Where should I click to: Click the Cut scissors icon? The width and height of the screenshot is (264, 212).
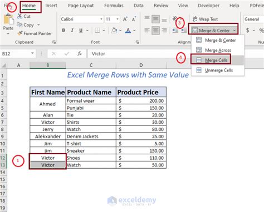pos(19,16)
